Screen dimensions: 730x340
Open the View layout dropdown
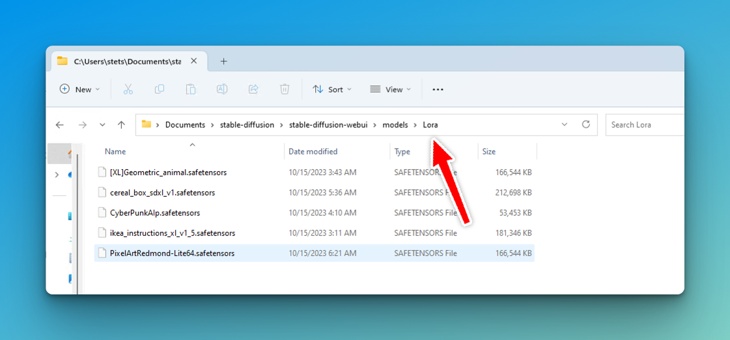[x=391, y=89]
